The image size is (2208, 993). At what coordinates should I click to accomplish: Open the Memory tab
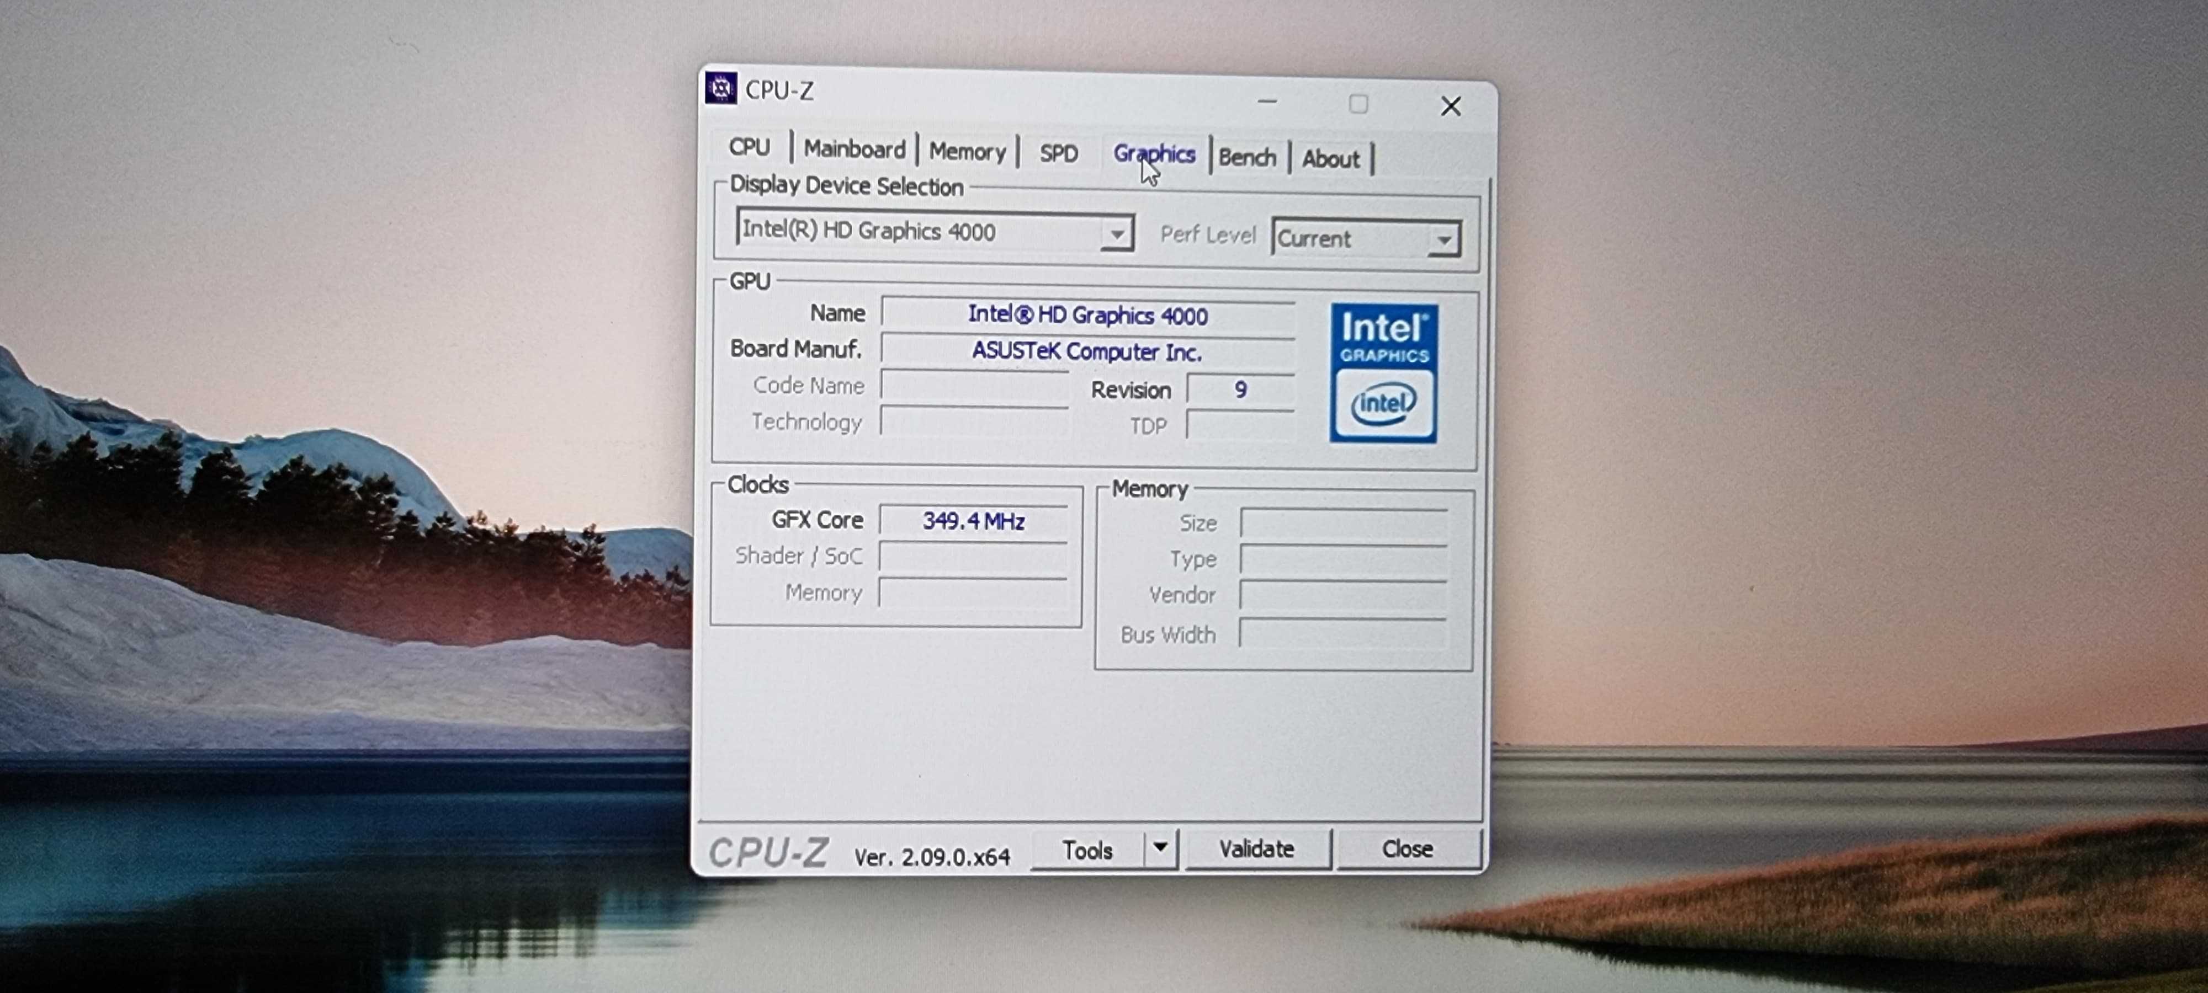967,152
